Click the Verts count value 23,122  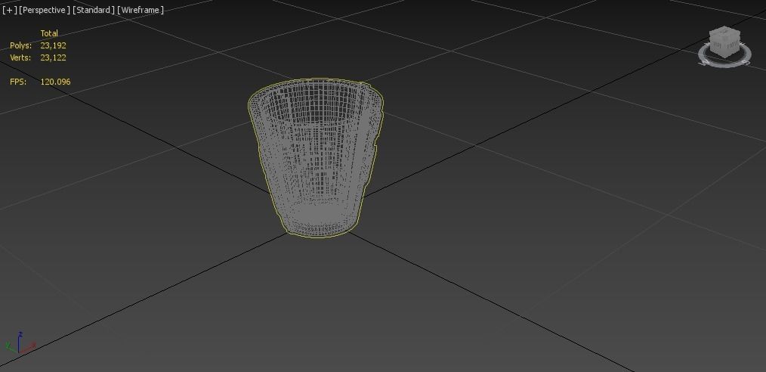(53, 57)
